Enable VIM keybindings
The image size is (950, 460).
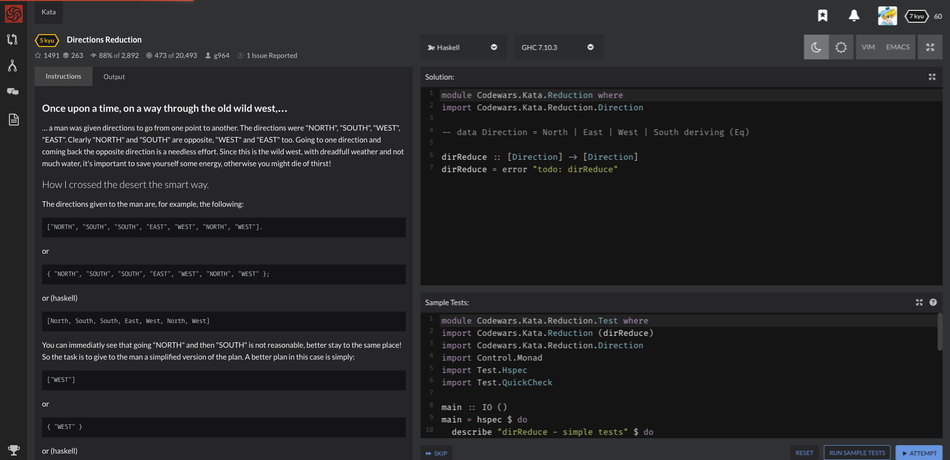868,46
